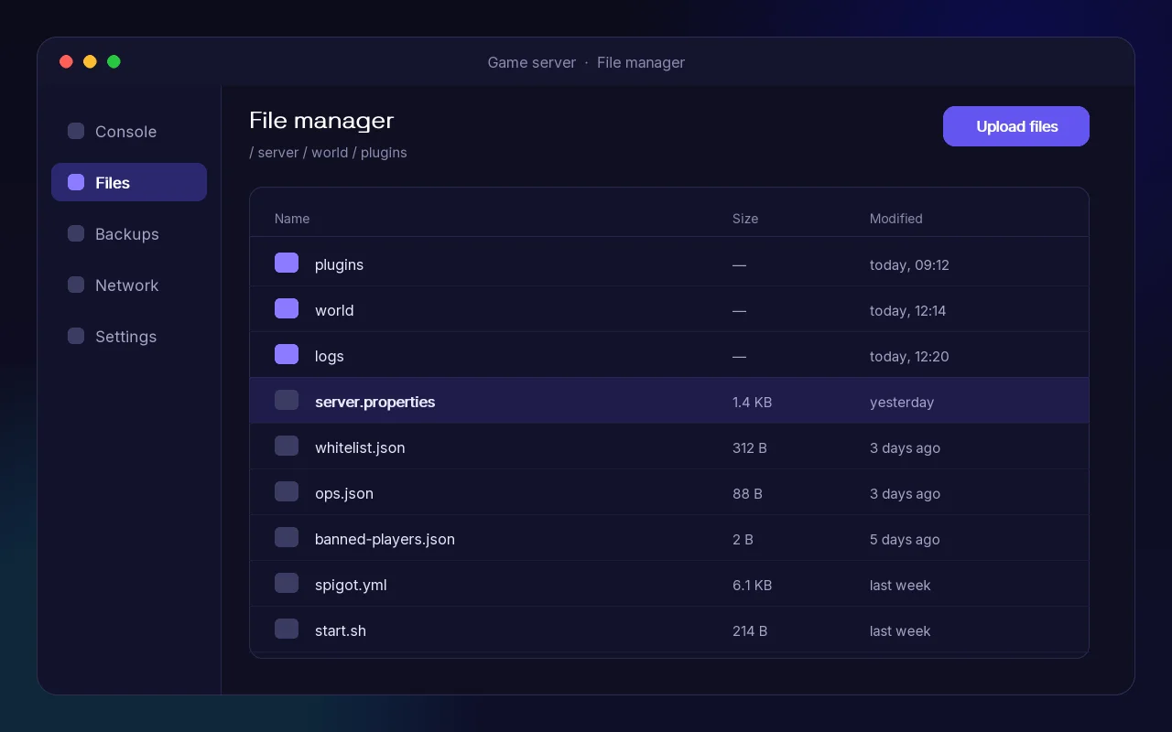
Task: Sort by the Size column header
Action: pyautogui.click(x=745, y=219)
